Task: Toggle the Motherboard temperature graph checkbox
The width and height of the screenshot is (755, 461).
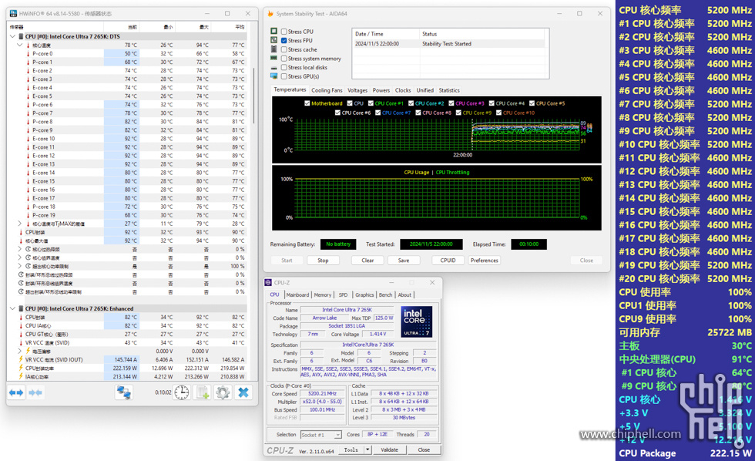Action: click(x=307, y=103)
